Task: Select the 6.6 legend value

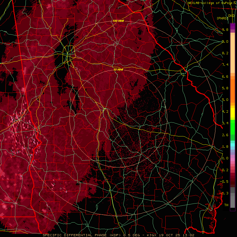Action: click(x=225, y=76)
